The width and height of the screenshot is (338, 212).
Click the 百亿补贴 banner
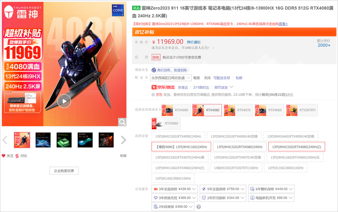tap(234, 32)
